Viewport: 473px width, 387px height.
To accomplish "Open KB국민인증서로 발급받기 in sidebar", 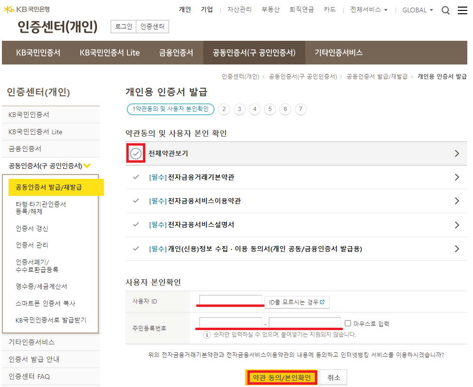I will click(51, 320).
